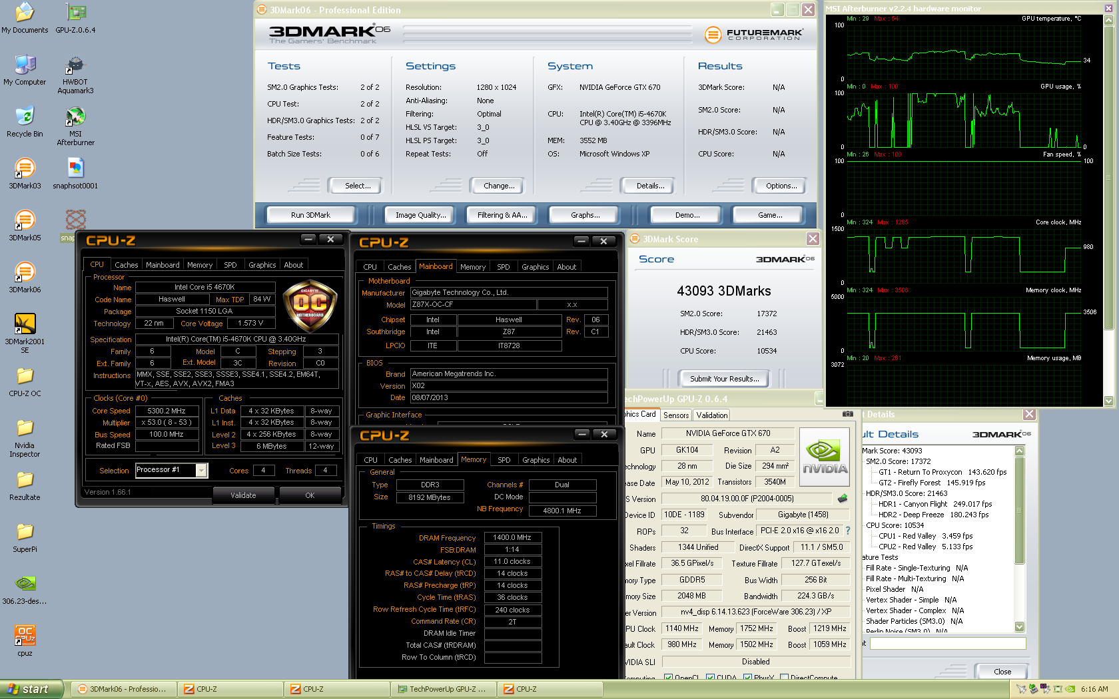Toggle the OpenCL checkbox in GPU-Z
Image resolution: width=1119 pixels, height=699 pixels.
[668, 678]
